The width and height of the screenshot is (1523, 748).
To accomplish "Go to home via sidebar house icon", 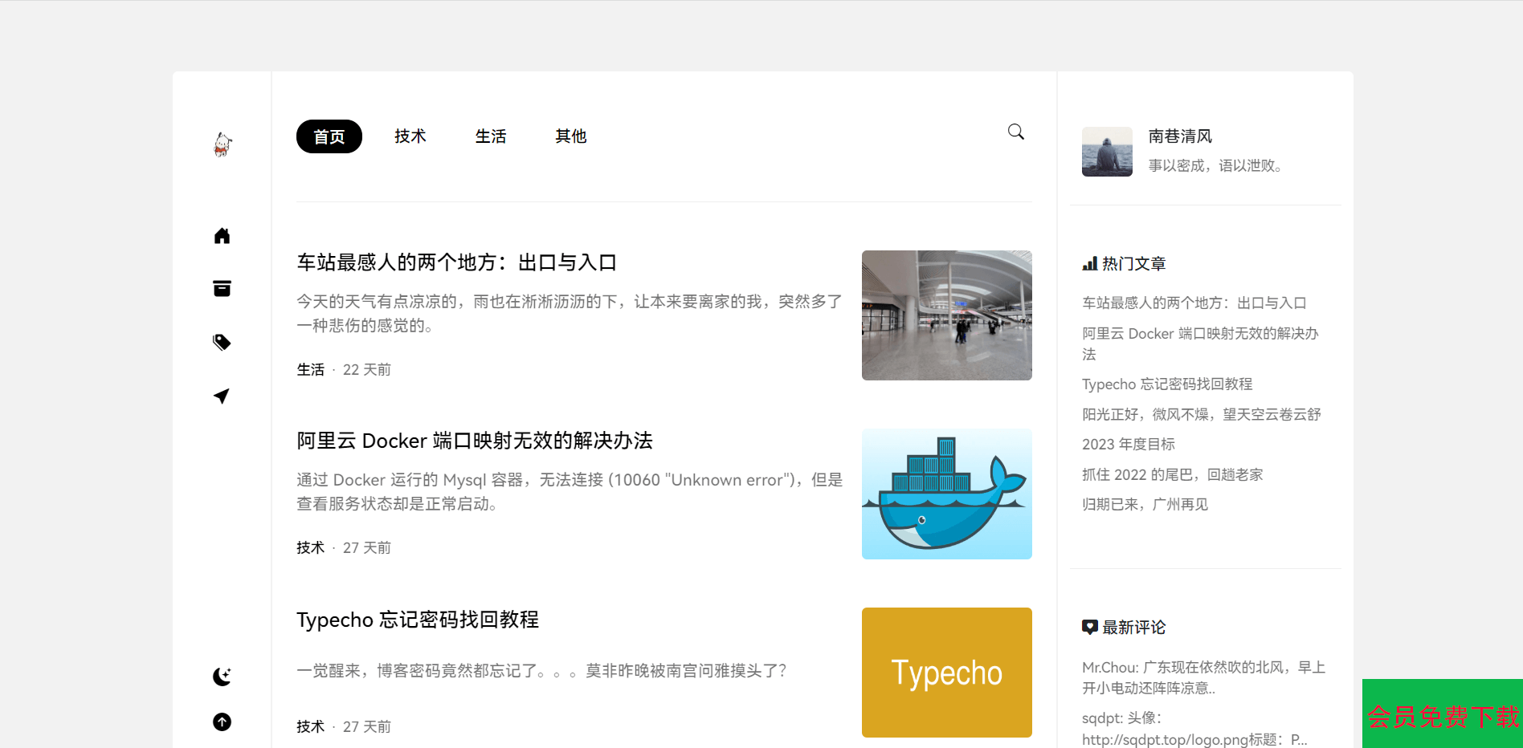I will (223, 236).
